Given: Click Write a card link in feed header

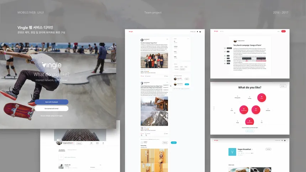Looking at the screenshot, I should [193, 32].
